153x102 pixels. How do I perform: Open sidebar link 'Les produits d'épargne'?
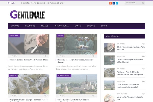coord(130,98)
